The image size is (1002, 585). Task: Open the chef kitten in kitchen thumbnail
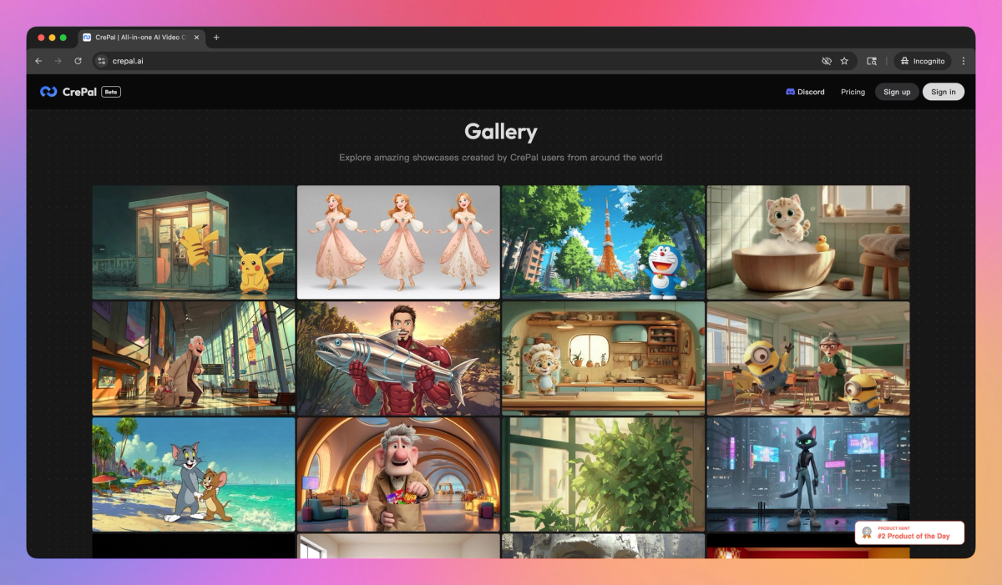pyautogui.click(x=604, y=358)
